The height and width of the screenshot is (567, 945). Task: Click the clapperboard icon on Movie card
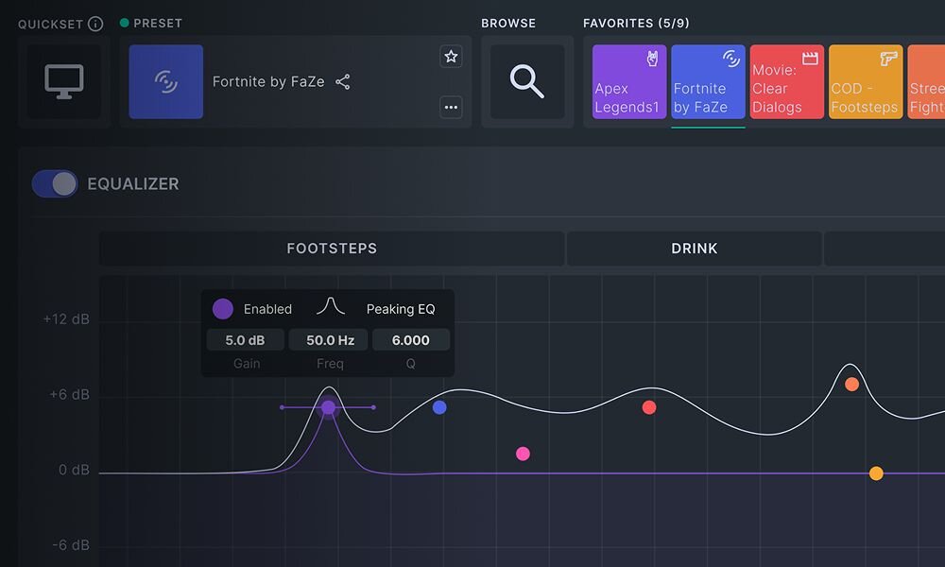pyautogui.click(x=810, y=59)
